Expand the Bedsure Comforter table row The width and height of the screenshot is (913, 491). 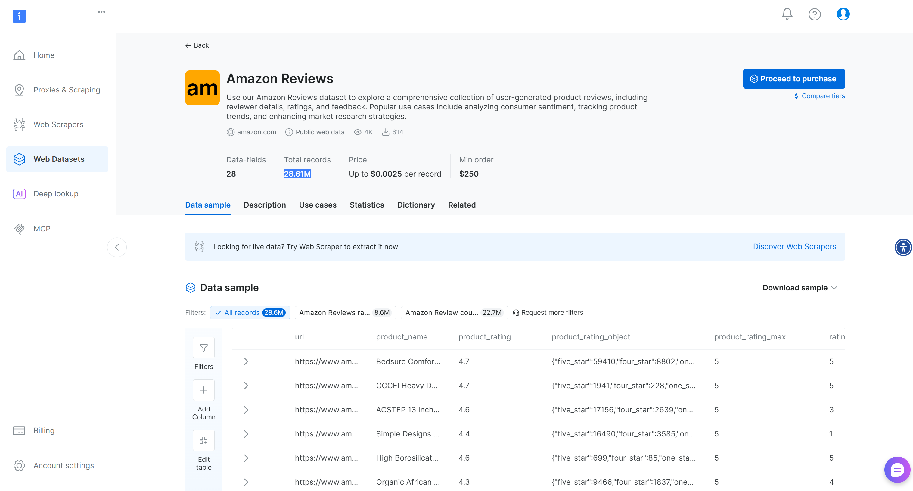pos(246,361)
